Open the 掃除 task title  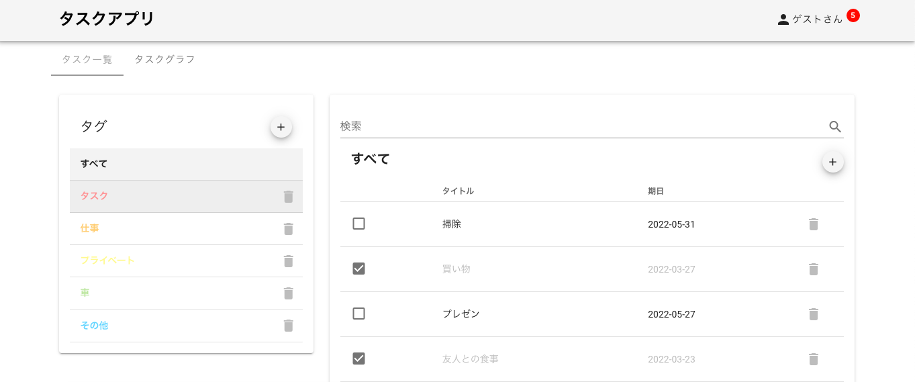click(x=452, y=224)
